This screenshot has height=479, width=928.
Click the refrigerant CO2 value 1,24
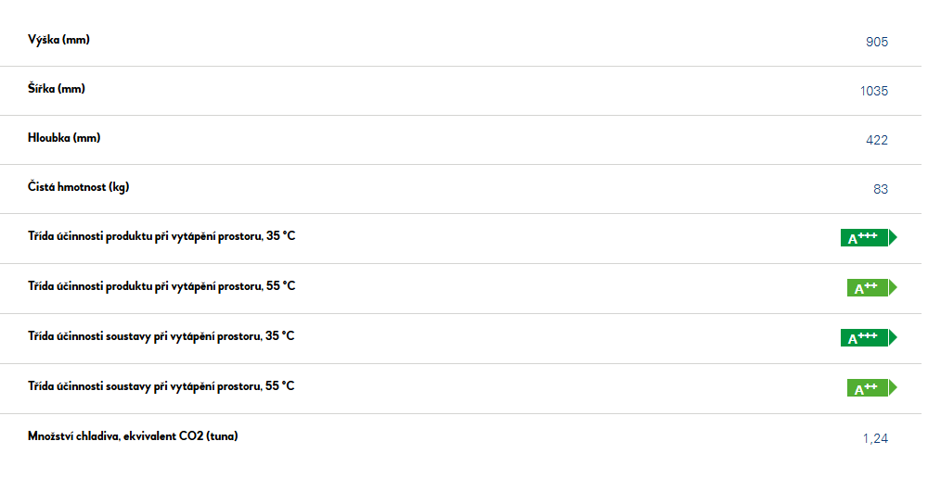[x=875, y=438]
